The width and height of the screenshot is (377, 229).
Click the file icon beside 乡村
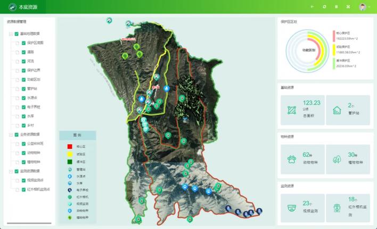click(x=18, y=125)
